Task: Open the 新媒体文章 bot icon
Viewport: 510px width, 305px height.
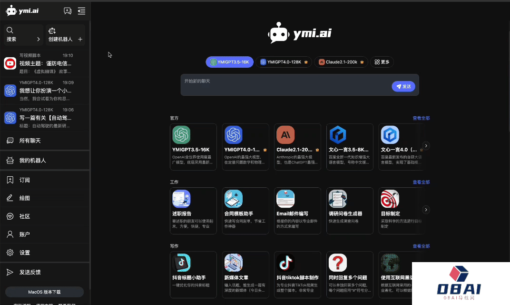Action: [x=234, y=263]
